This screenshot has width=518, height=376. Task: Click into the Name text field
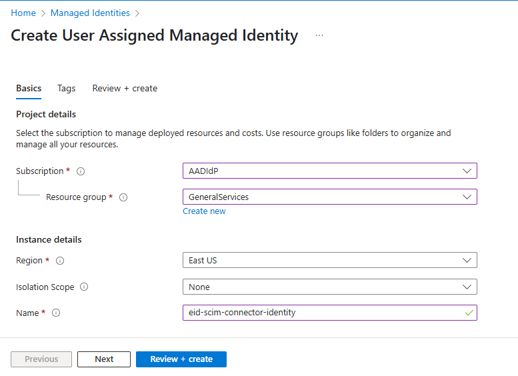point(320,313)
